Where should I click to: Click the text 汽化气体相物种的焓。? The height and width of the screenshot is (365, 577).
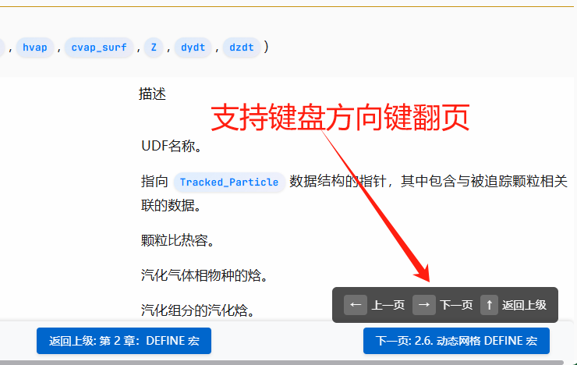coord(204,275)
